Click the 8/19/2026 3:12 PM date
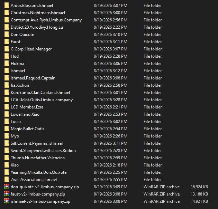 pos(110,71)
